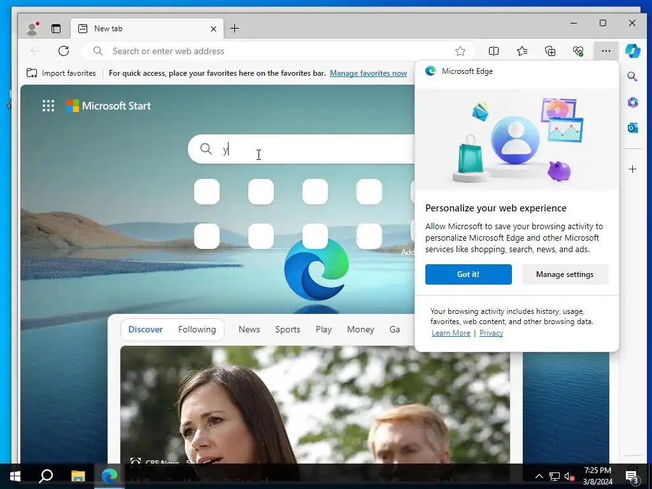
Task: Open Microsoft 365 sidebar icon
Action: (x=632, y=103)
